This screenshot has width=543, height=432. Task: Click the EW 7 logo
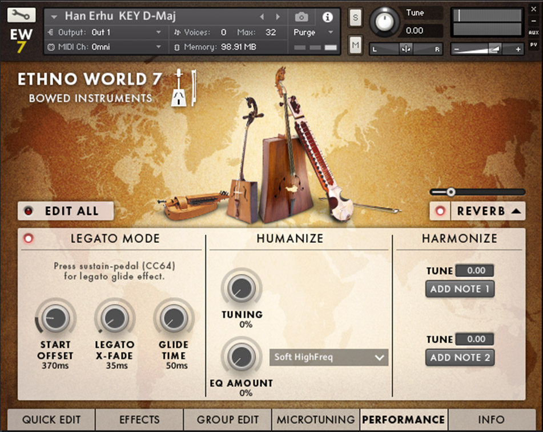point(21,40)
